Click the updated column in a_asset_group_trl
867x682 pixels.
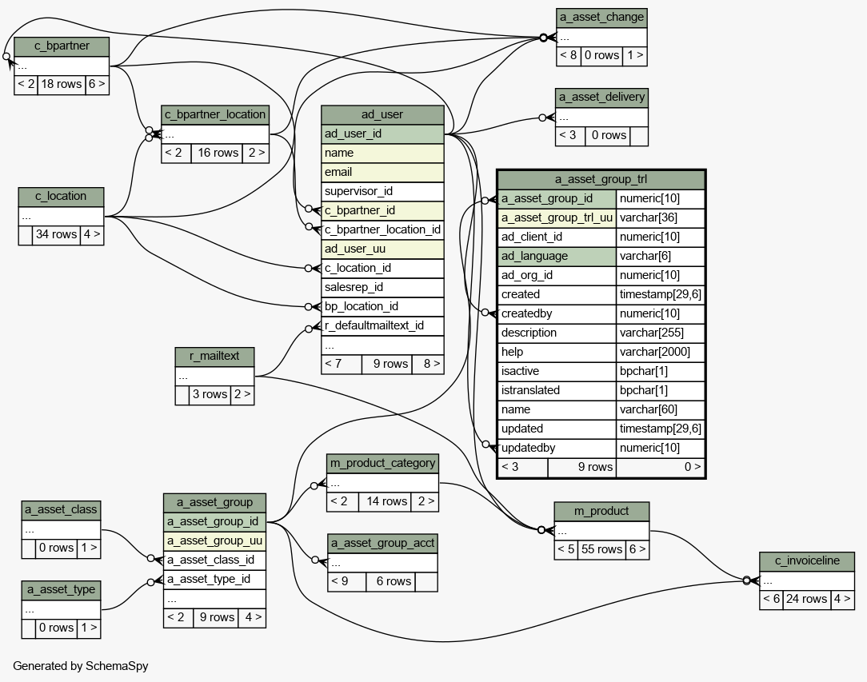point(557,429)
